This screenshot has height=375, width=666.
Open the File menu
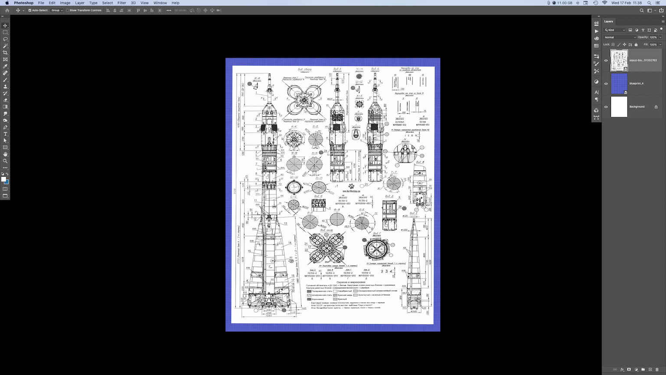pos(41,3)
